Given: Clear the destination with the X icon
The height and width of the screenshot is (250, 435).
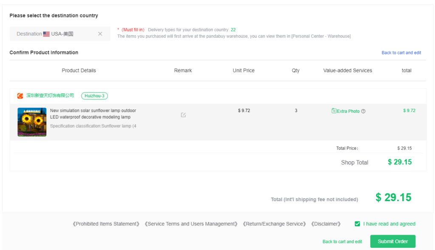Looking at the screenshot, I should click(100, 34).
